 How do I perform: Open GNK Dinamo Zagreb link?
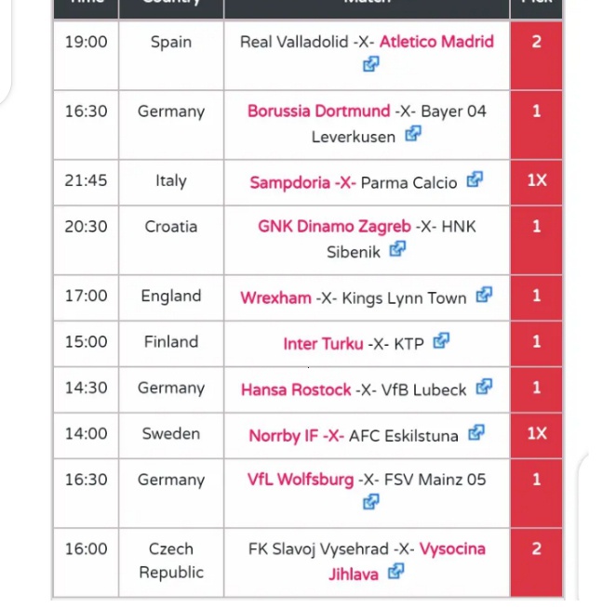(x=334, y=227)
